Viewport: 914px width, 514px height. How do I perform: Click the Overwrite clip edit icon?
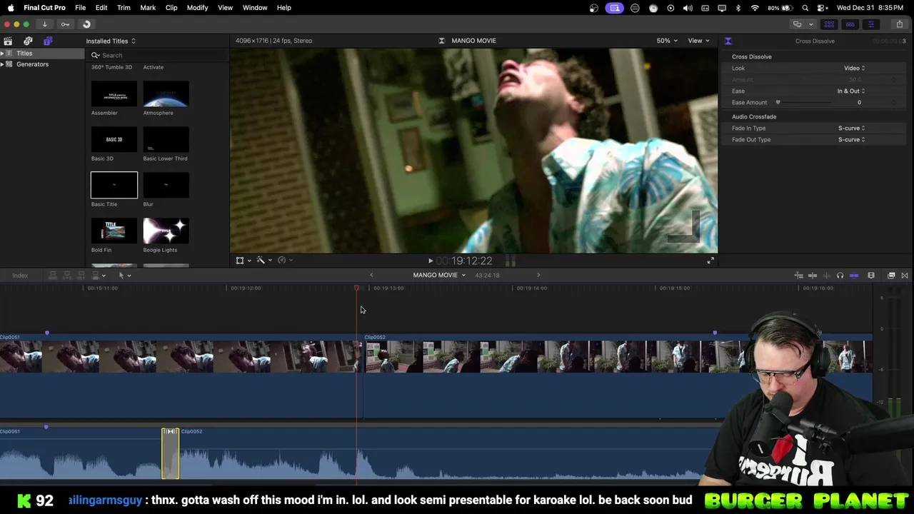pyautogui.click(x=96, y=276)
